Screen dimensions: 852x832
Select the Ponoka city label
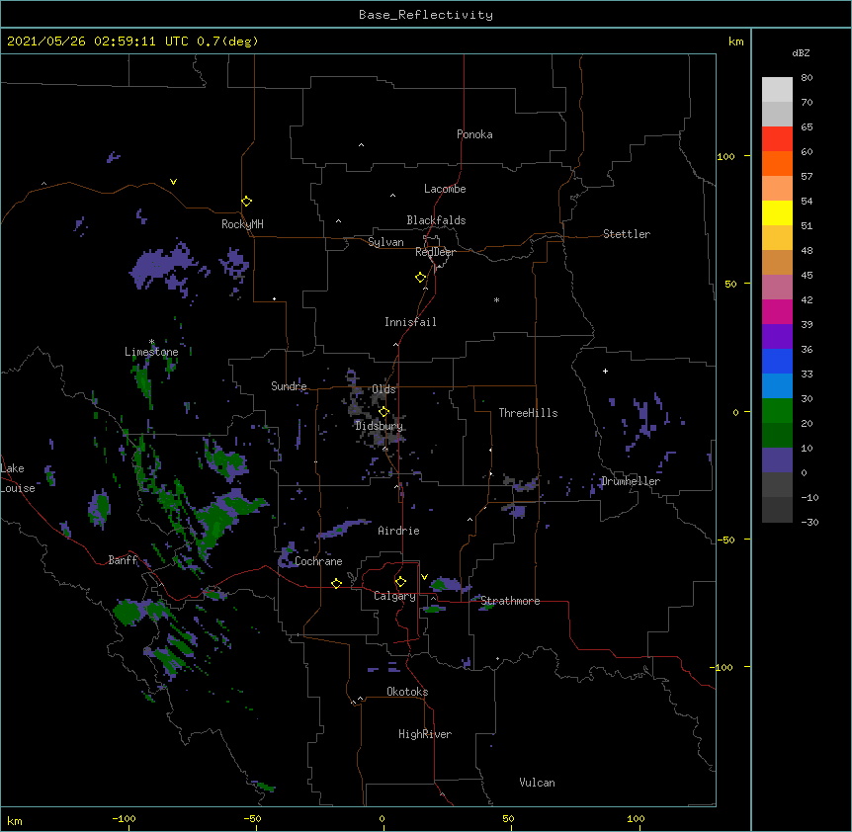(x=474, y=134)
